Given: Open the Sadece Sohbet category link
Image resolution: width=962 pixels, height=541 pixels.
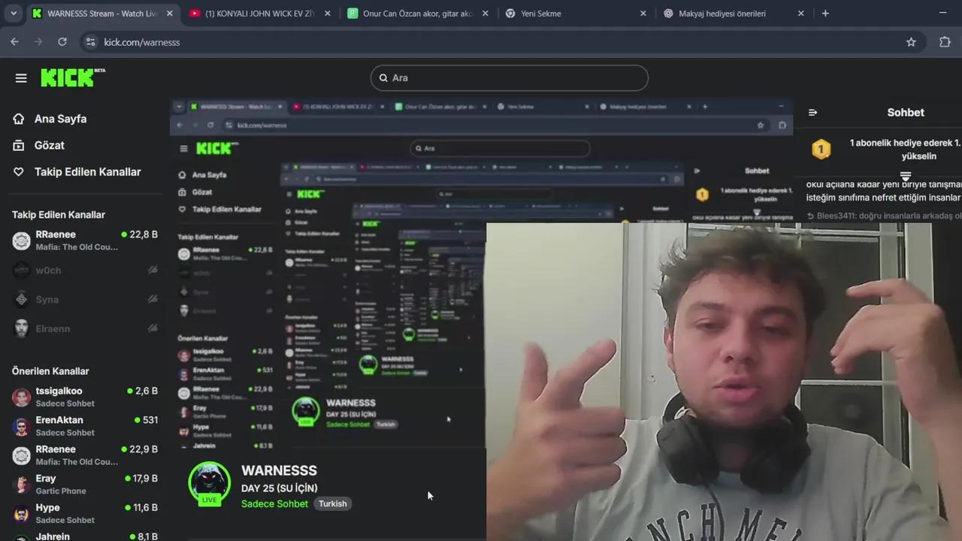Looking at the screenshot, I should click(274, 503).
